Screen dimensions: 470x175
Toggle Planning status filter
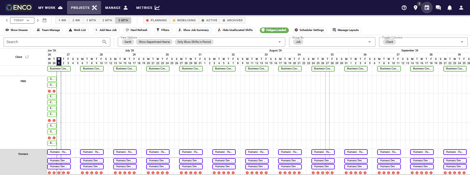pyautogui.click(x=156, y=20)
